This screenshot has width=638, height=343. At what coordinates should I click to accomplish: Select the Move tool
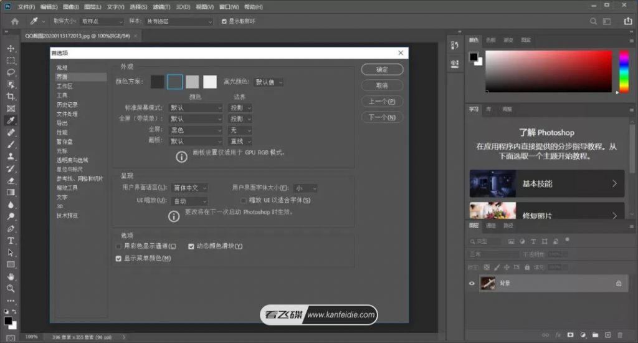click(11, 49)
